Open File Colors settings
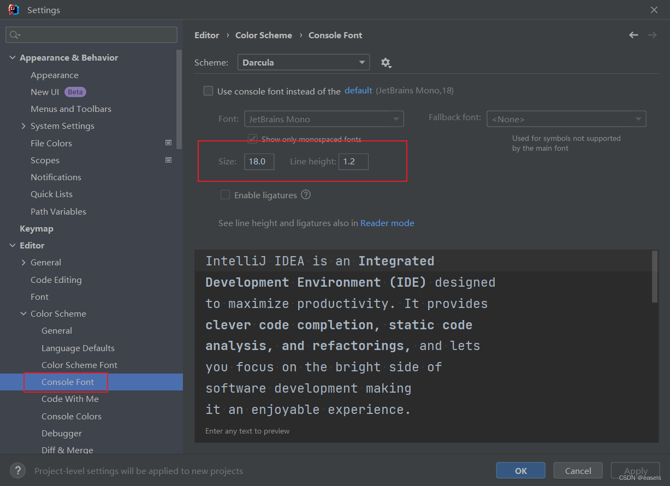 point(51,143)
